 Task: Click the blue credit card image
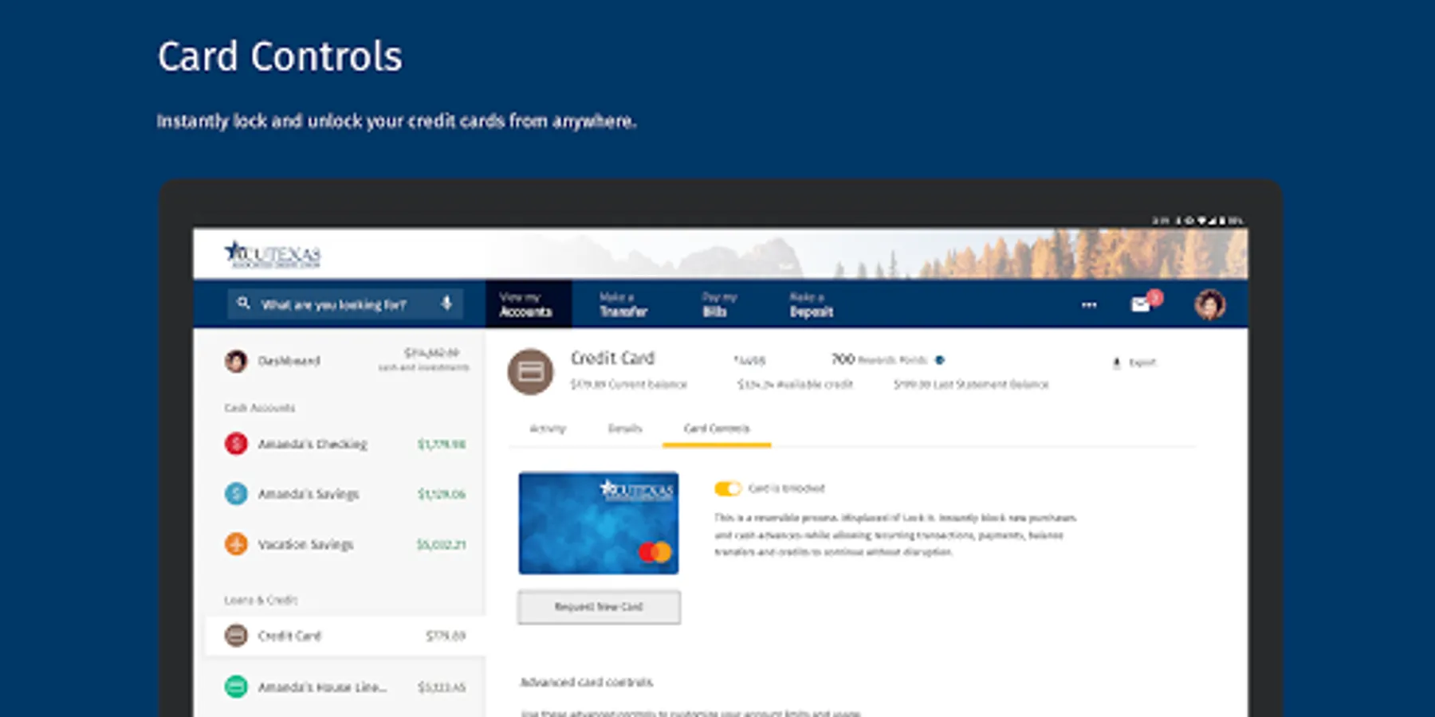(x=599, y=523)
